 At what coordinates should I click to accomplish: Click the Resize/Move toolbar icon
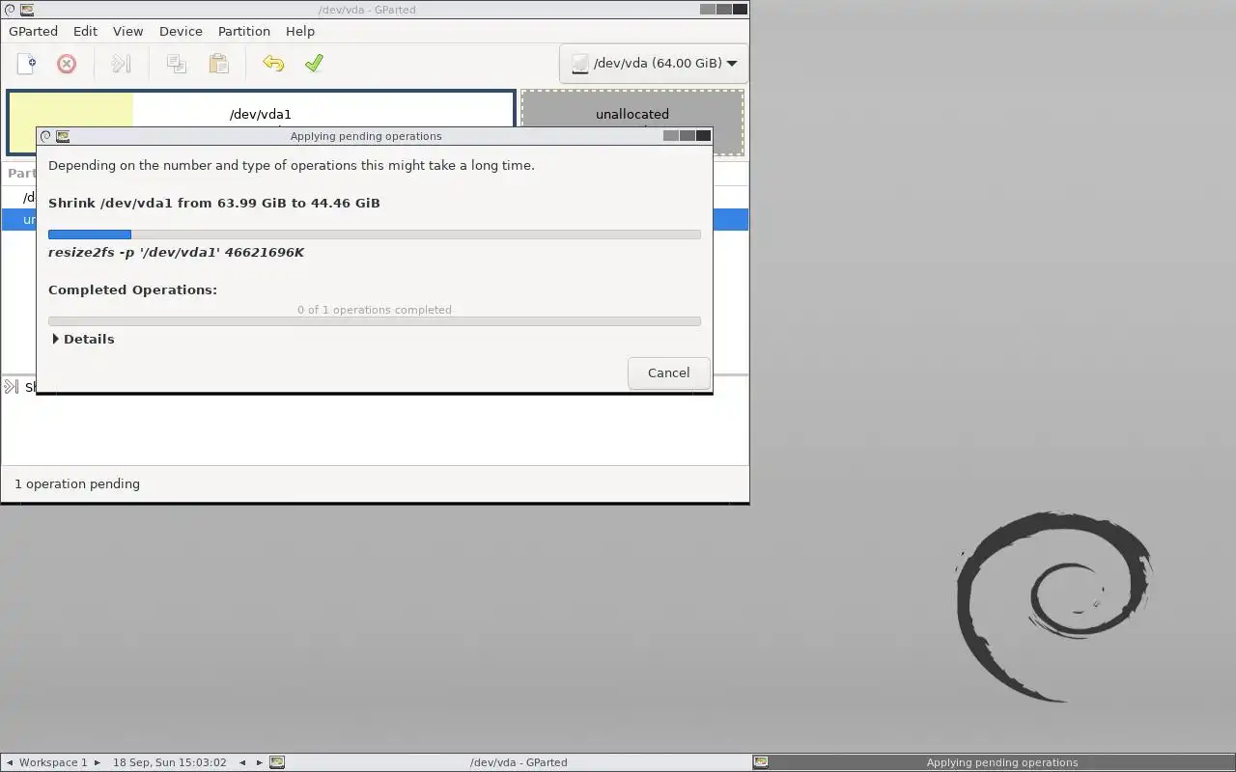(x=121, y=64)
